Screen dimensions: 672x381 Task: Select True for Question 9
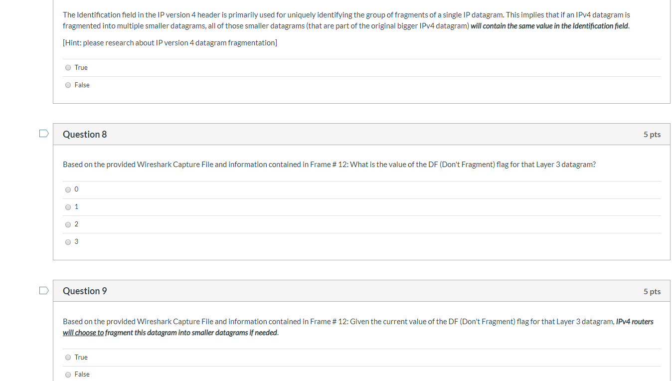(68, 357)
